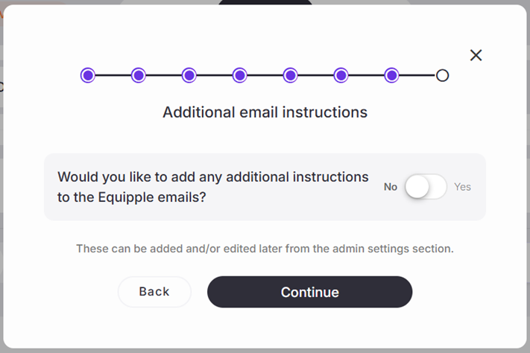Image resolution: width=530 pixels, height=353 pixels.
Task: Click the progress line before the final step
Action: click(x=417, y=75)
